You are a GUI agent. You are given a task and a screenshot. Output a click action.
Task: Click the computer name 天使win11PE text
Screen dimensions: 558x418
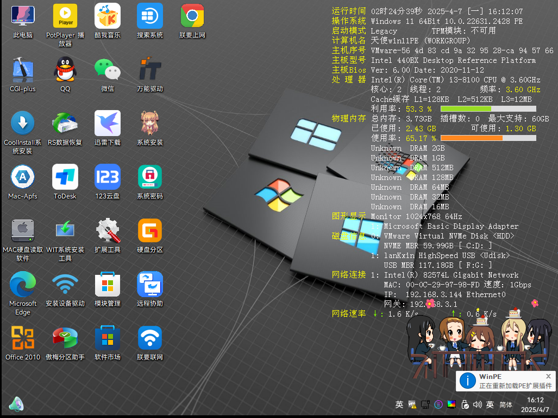(394, 41)
